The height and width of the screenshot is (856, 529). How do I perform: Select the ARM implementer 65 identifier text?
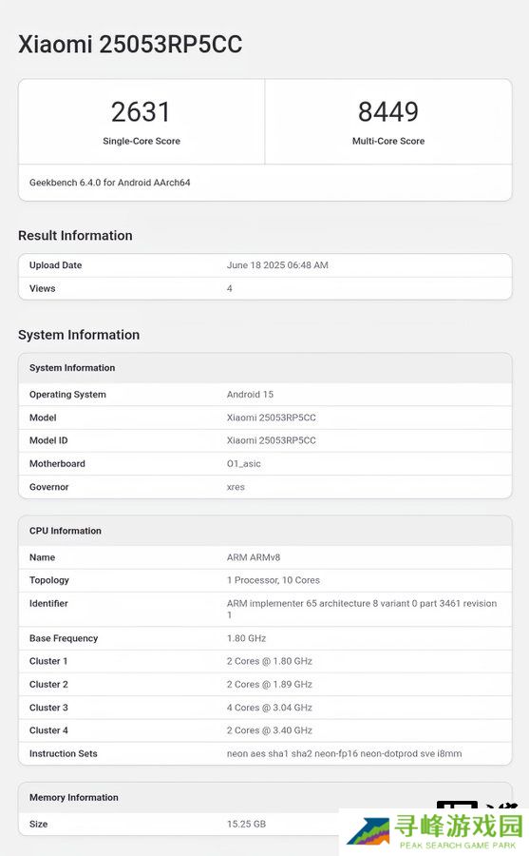[362, 610]
